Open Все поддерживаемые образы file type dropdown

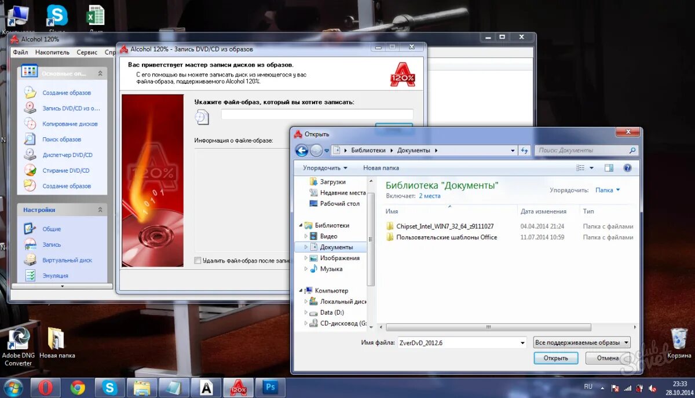coord(581,342)
